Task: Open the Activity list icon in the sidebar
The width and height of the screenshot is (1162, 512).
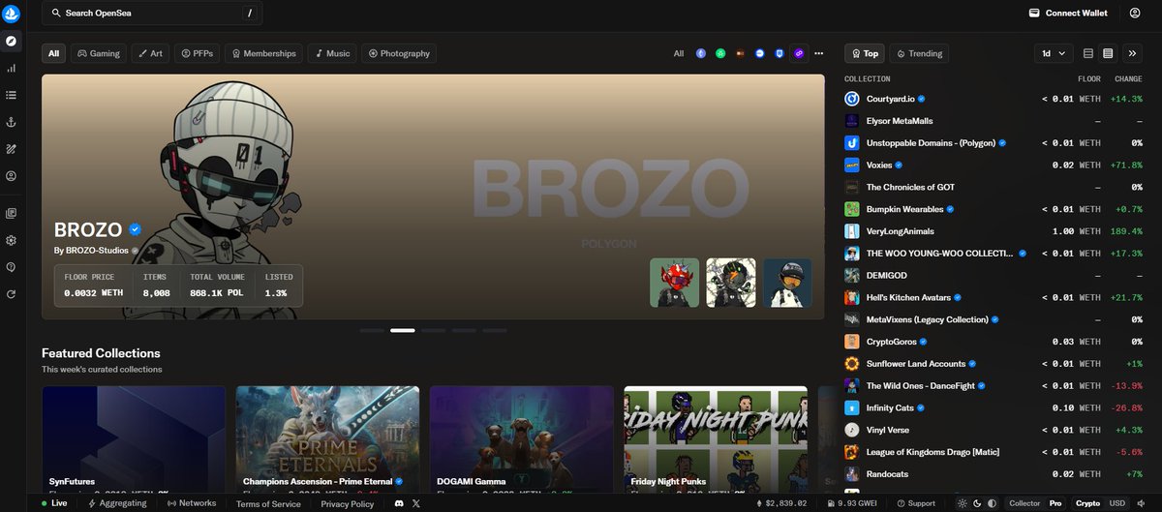Action: (12, 95)
